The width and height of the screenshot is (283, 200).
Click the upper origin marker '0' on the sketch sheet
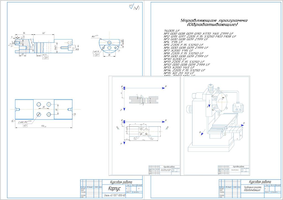(124, 88)
